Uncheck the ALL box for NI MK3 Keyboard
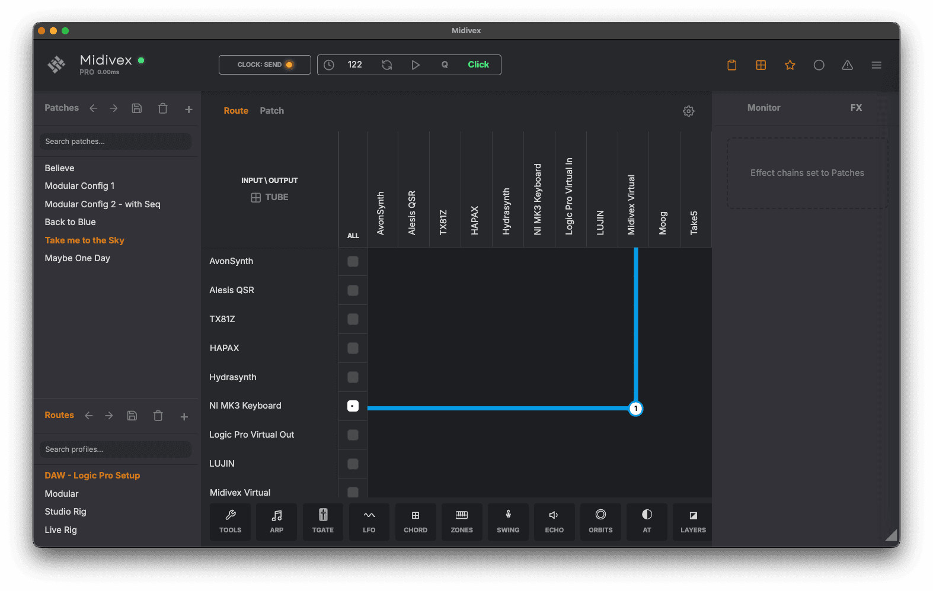 (x=353, y=406)
